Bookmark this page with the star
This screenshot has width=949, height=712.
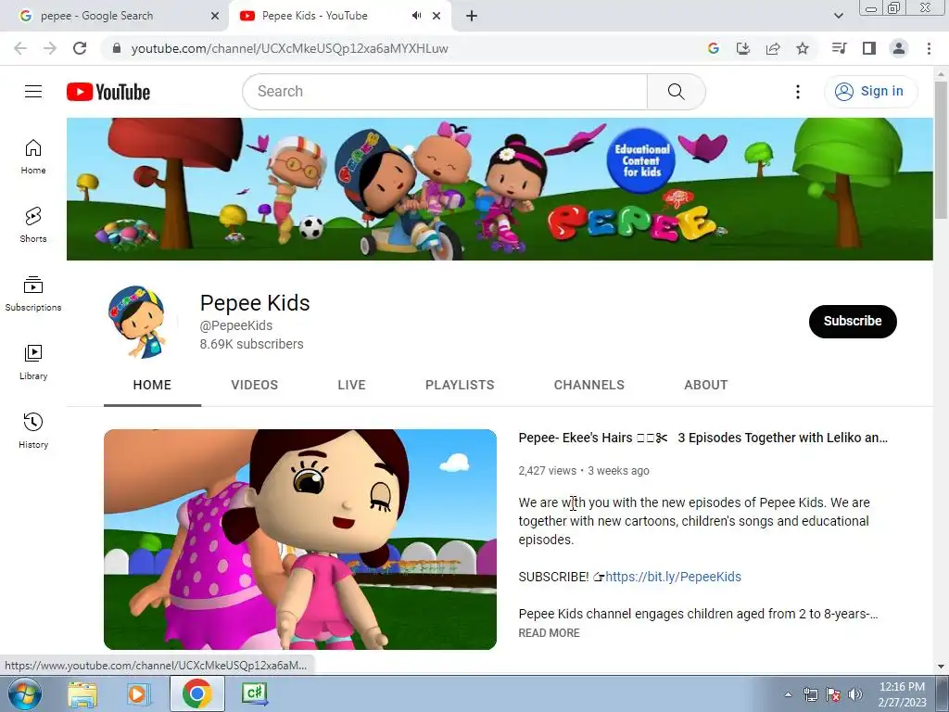803,48
